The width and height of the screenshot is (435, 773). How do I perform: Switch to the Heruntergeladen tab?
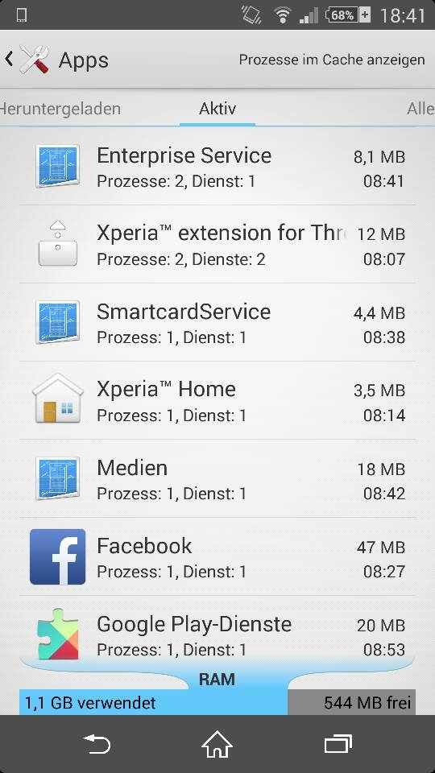pos(60,109)
